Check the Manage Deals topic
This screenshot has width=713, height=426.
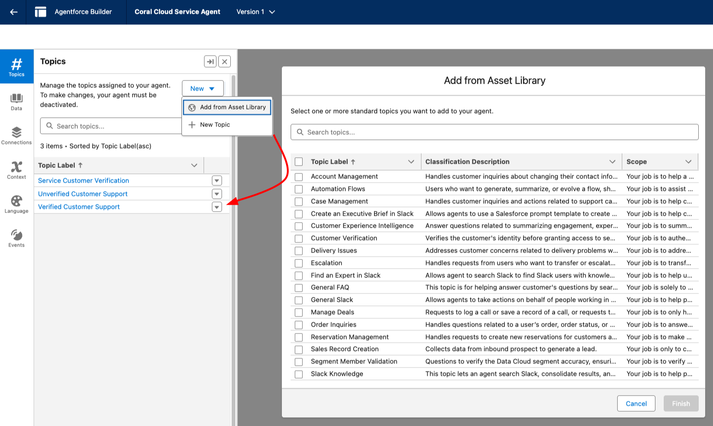click(x=299, y=312)
